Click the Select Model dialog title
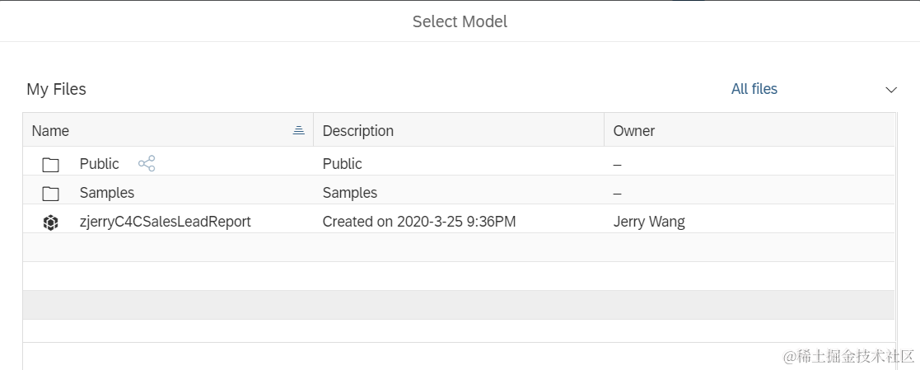This screenshot has width=920, height=370. coord(460,21)
